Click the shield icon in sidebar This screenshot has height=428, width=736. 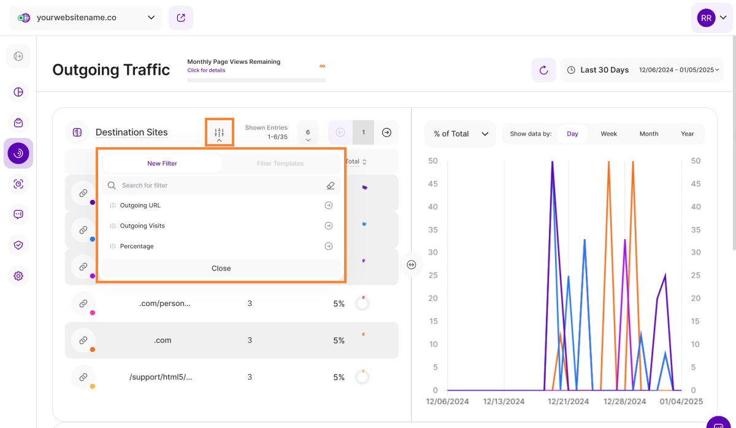pos(18,245)
